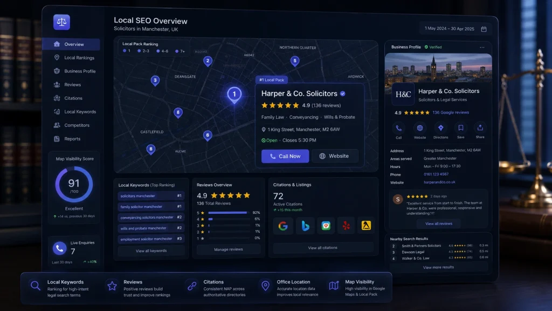Screen dimensions: 552x311
Task: Click the Reviews star icon in bottom bar
Action: point(112,286)
